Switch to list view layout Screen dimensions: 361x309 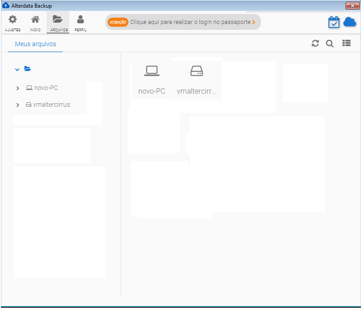346,43
